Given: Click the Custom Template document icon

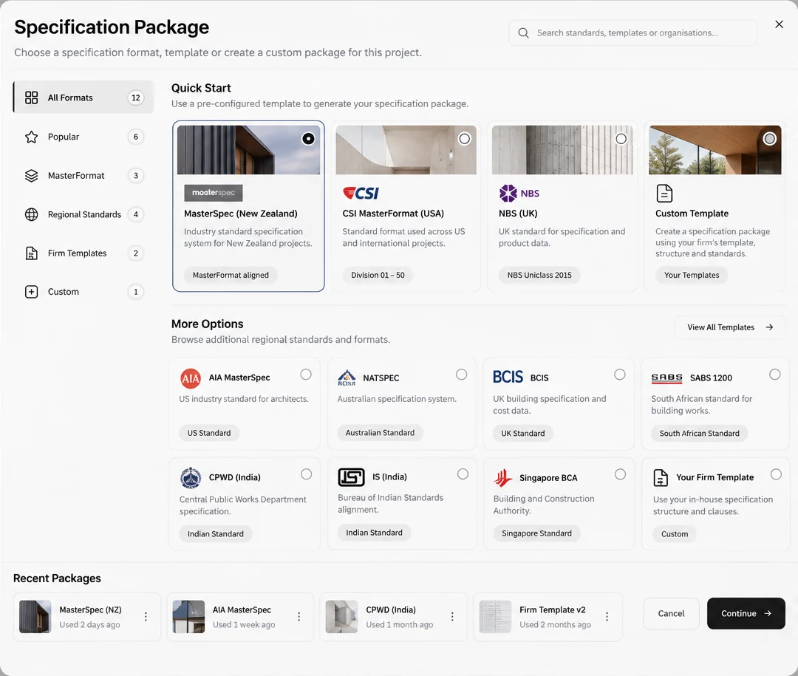Looking at the screenshot, I should 664,194.
